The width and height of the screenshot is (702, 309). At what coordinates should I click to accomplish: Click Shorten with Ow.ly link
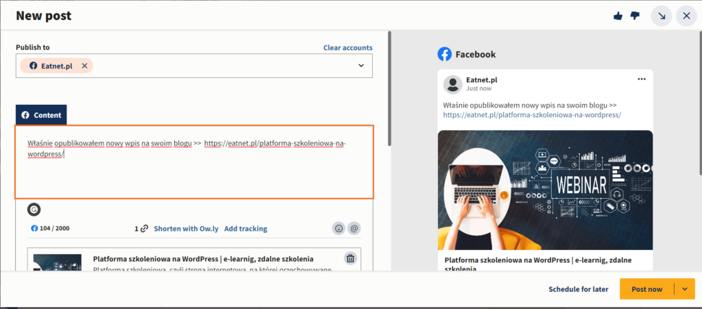(x=186, y=229)
